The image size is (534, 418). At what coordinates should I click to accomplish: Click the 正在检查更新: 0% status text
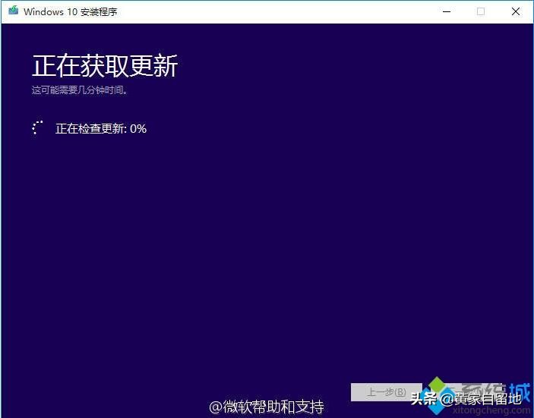click(101, 128)
